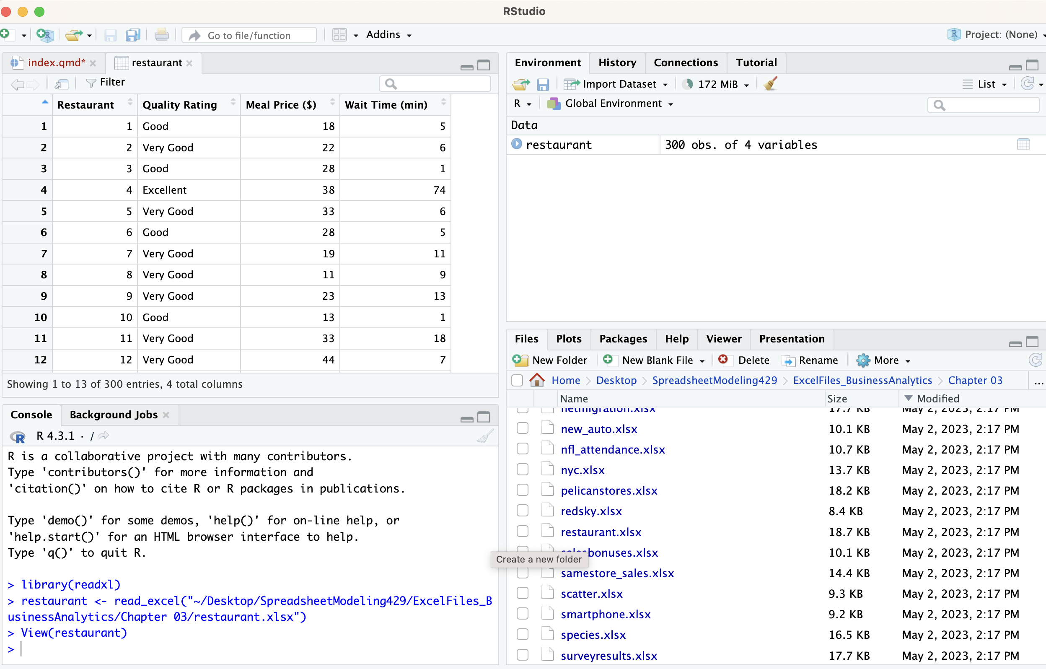The height and width of the screenshot is (669, 1046).
Task: Click the save workspace icon in Environment pane
Action: click(x=543, y=84)
